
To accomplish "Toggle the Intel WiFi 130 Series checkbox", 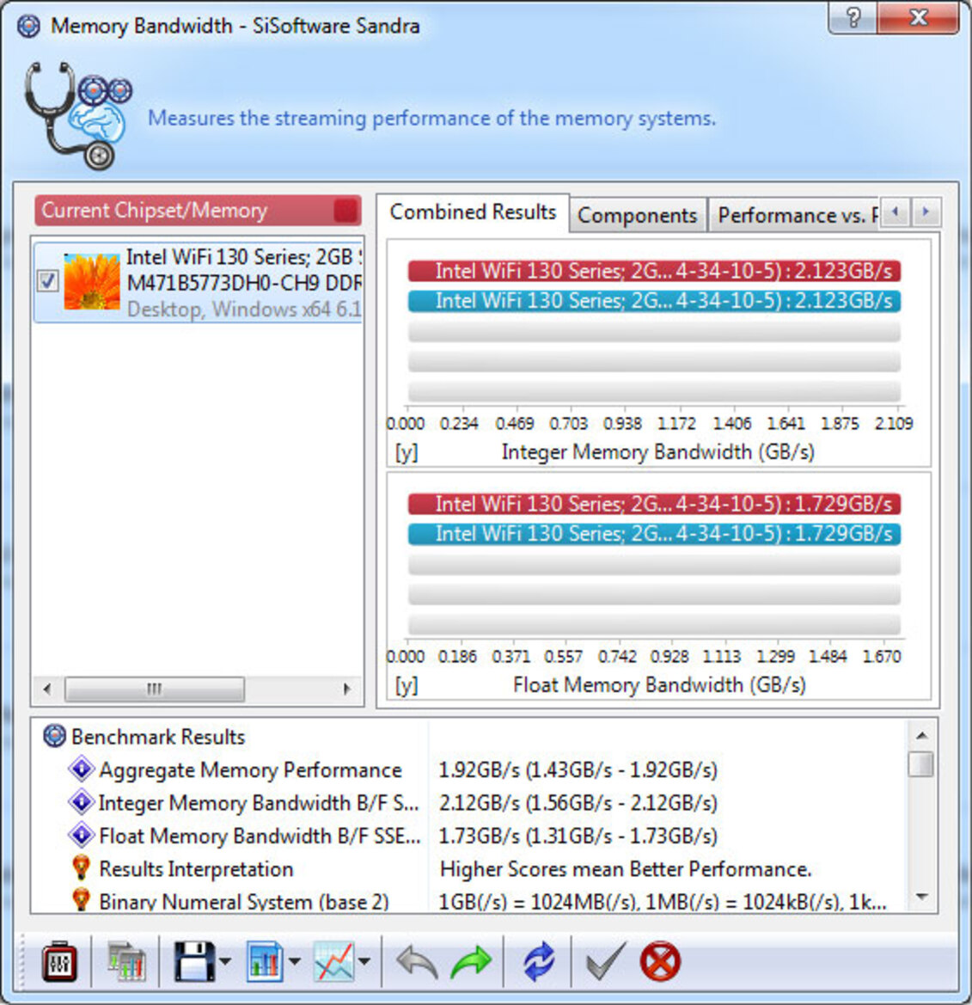I will [48, 281].
